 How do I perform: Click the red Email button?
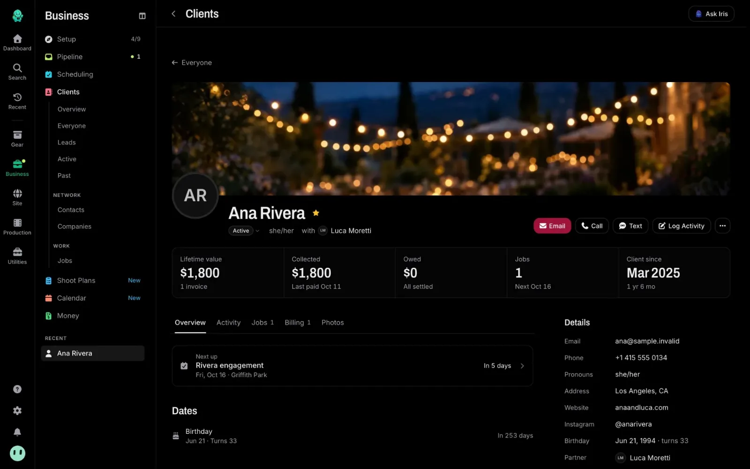click(552, 226)
